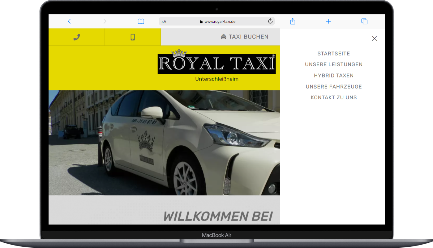Click the car icon next to Taxi Buchen
The height and width of the screenshot is (248, 433).
(224, 37)
